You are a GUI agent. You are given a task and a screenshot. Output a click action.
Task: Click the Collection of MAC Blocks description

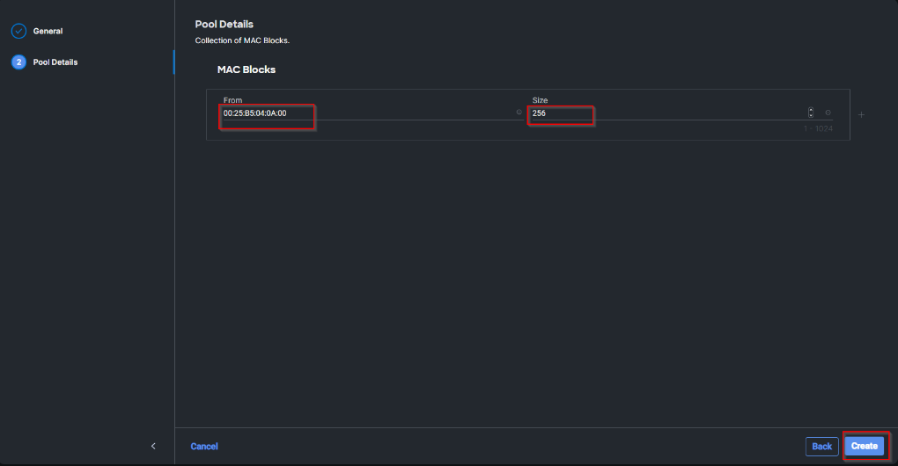[x=242, y=40]
